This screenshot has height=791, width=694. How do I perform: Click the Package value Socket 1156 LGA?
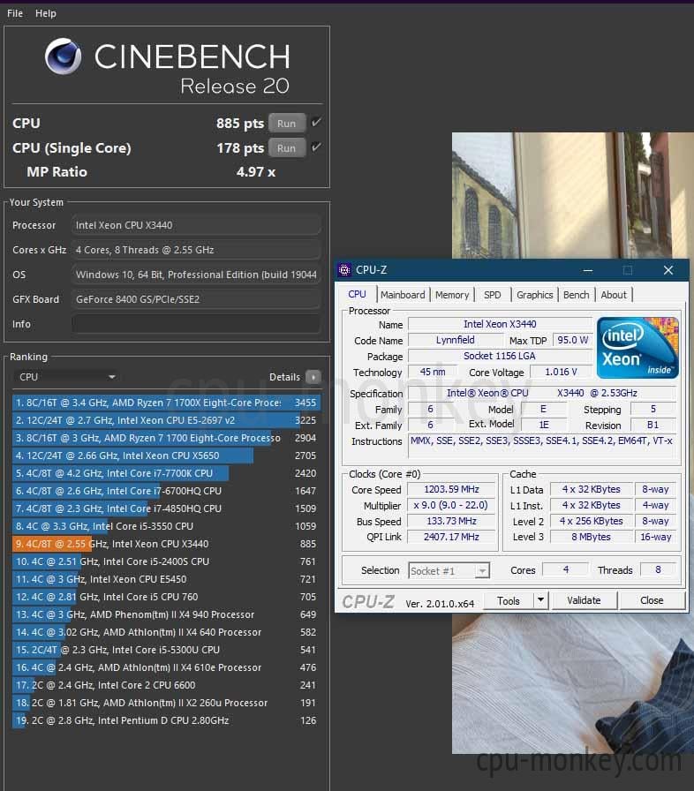pyautogui.click(x=500, y=356)
